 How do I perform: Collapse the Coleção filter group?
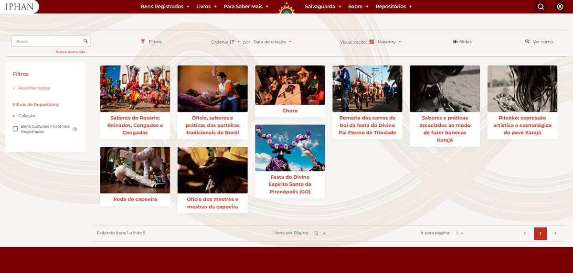click(14, 116)
